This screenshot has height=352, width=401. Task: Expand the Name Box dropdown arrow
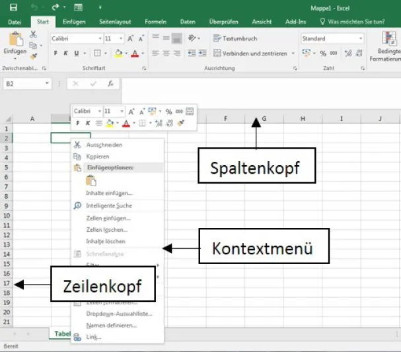48,84
